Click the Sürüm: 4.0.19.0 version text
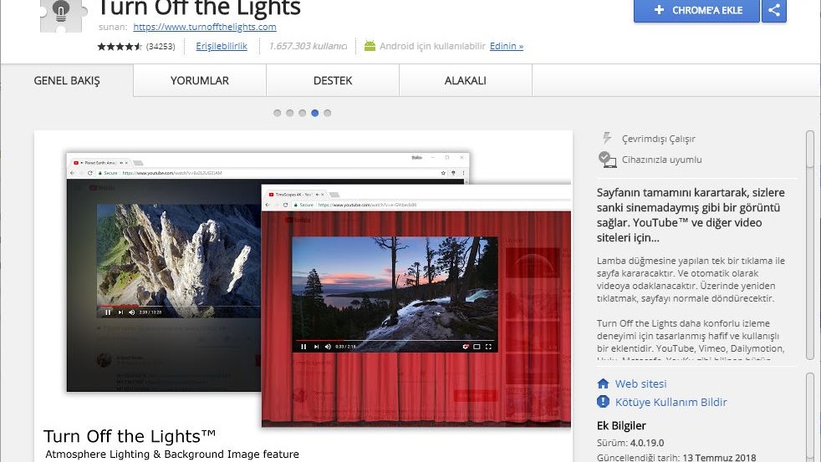 click(630, 443)
